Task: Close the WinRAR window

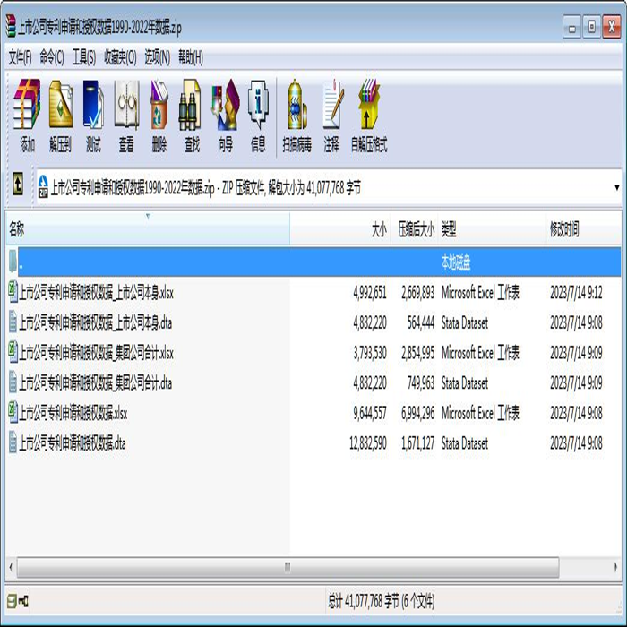Action: (612, 27)
